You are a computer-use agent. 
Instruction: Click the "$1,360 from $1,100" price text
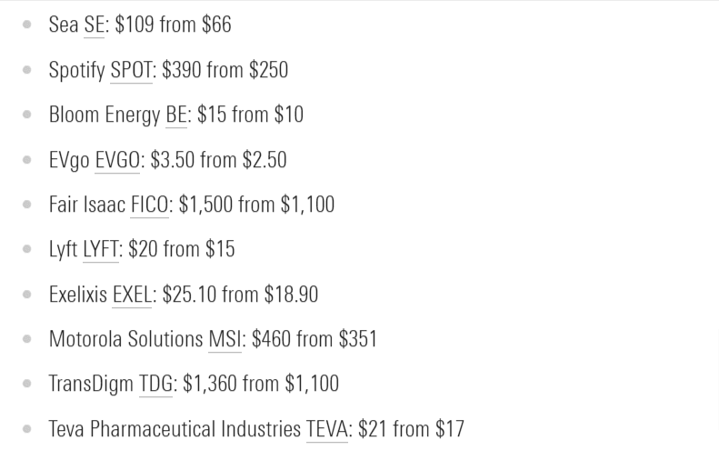coord(260,384)
